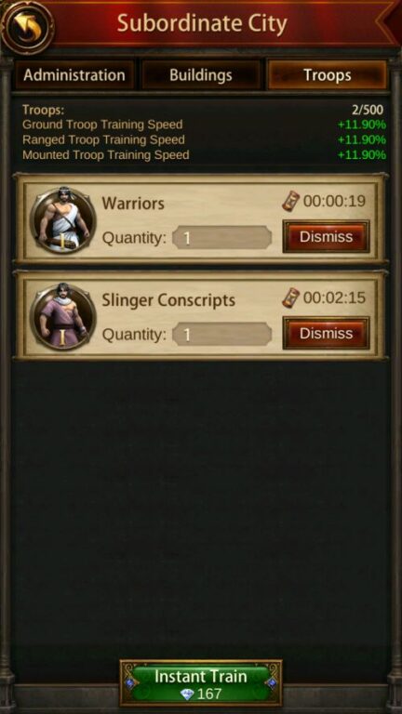Open the Buildings tab
Viewport: 402px width, 714px height.
pyautogui.click(x=201, y=74)
